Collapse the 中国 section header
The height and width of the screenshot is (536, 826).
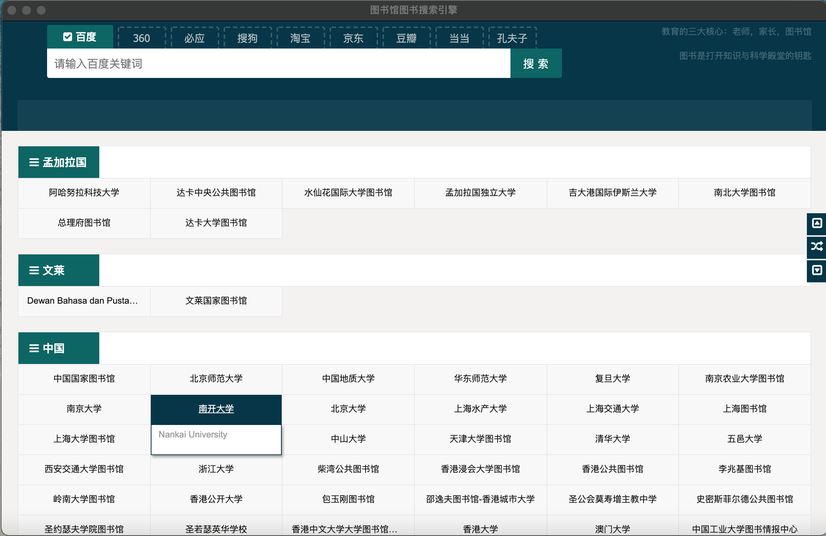(x=53, y=349)
